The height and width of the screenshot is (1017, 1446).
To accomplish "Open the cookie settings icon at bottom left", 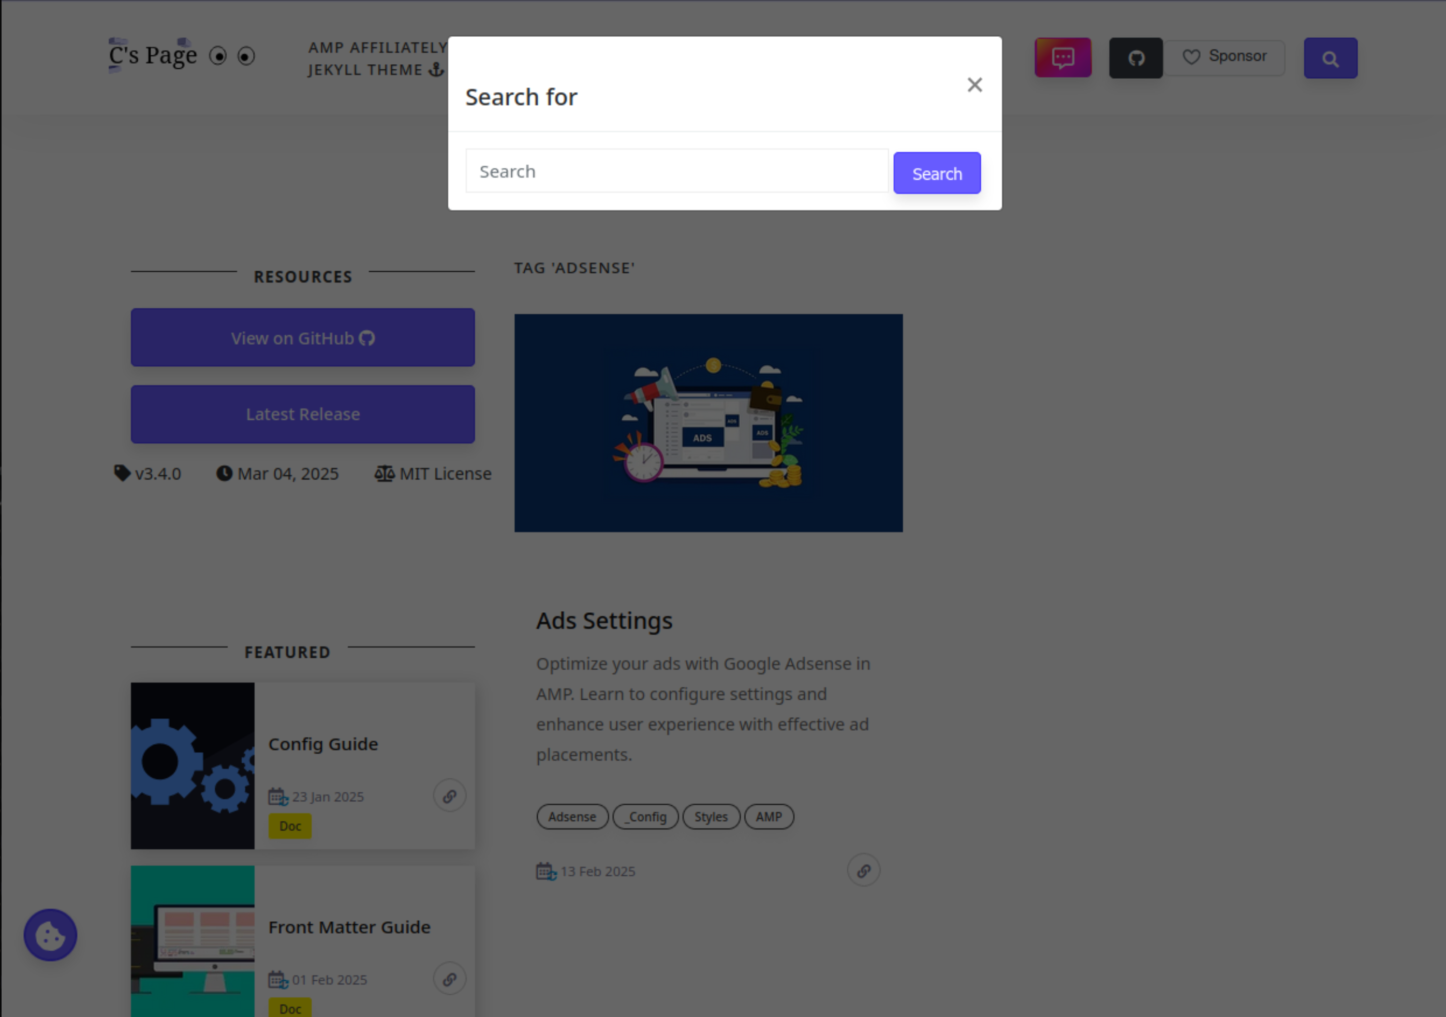I will [x=50, y=935].
